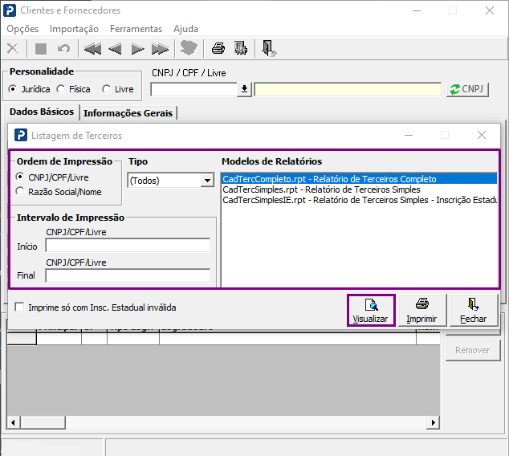
Task: Click the Imprimir button
Action: [x=421, y=311]
